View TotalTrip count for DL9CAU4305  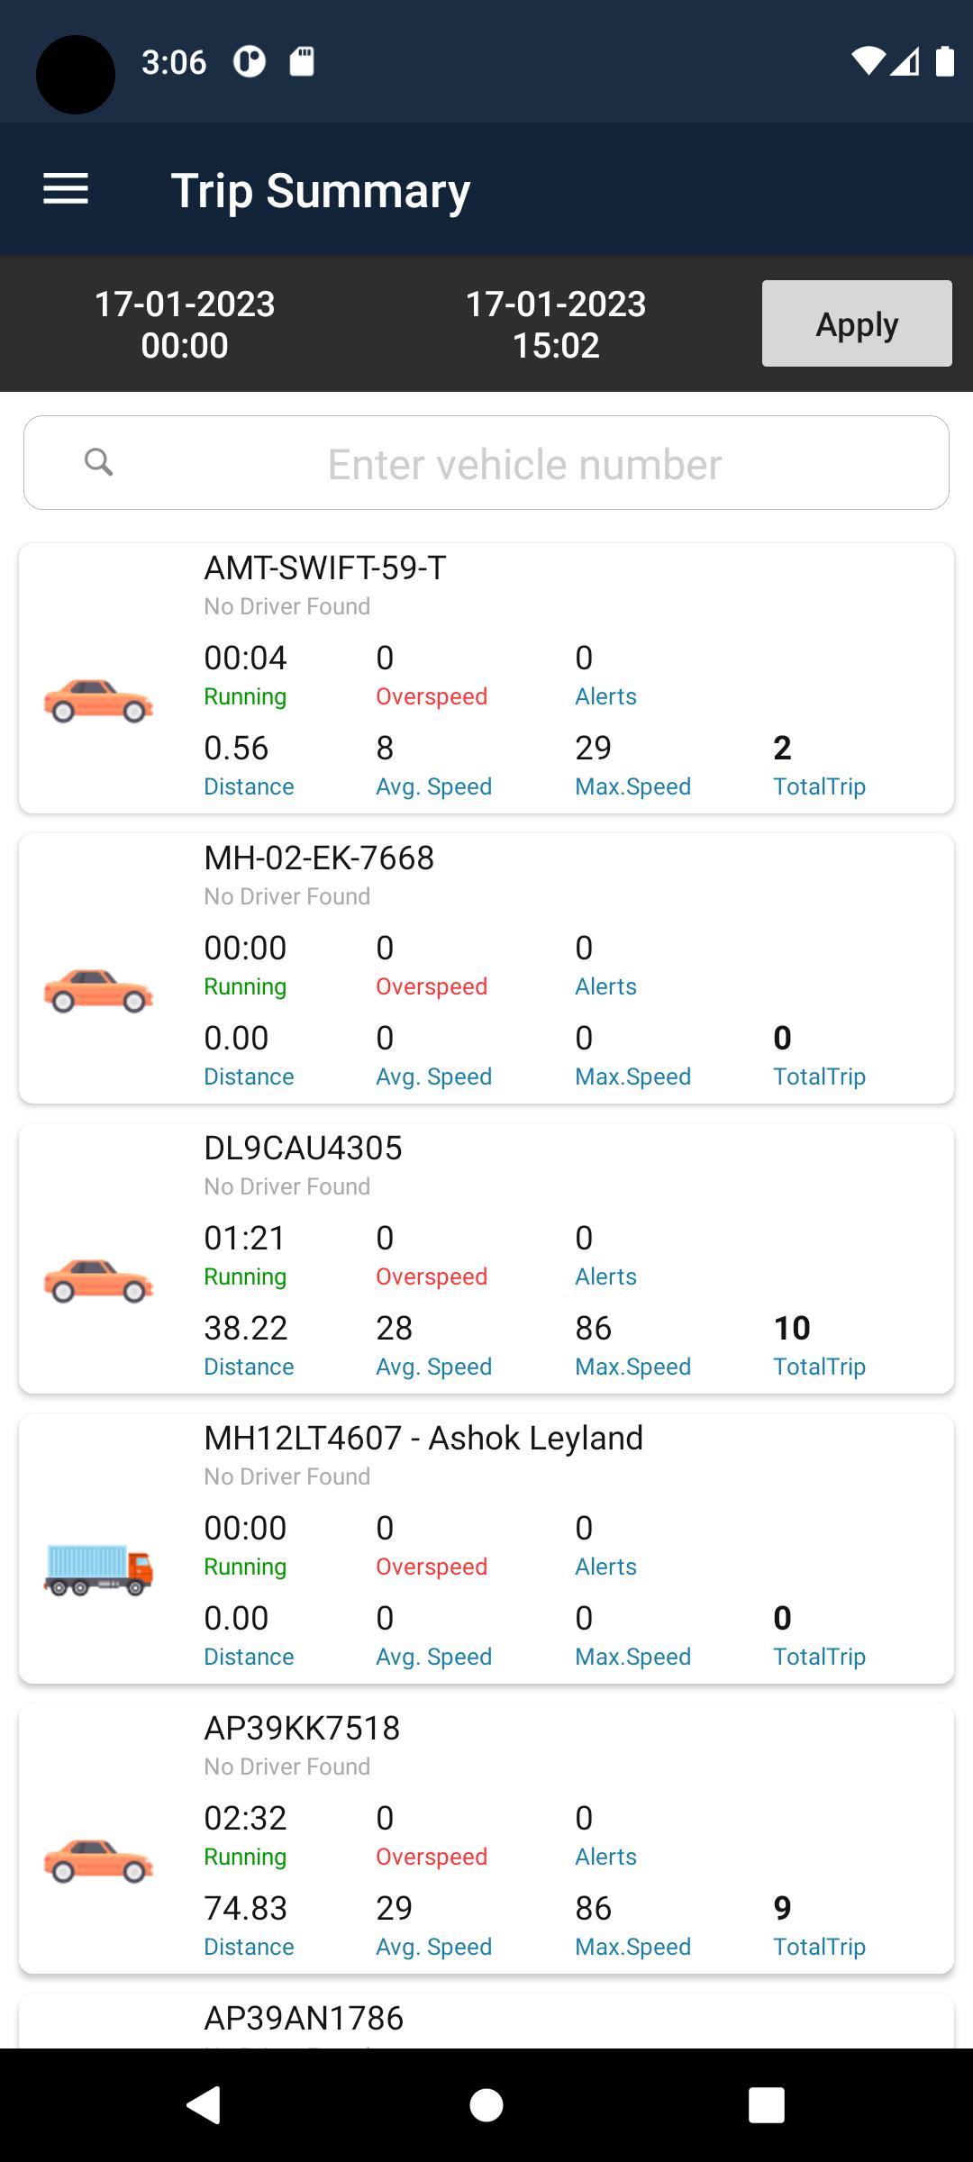tap(793, 1329)
